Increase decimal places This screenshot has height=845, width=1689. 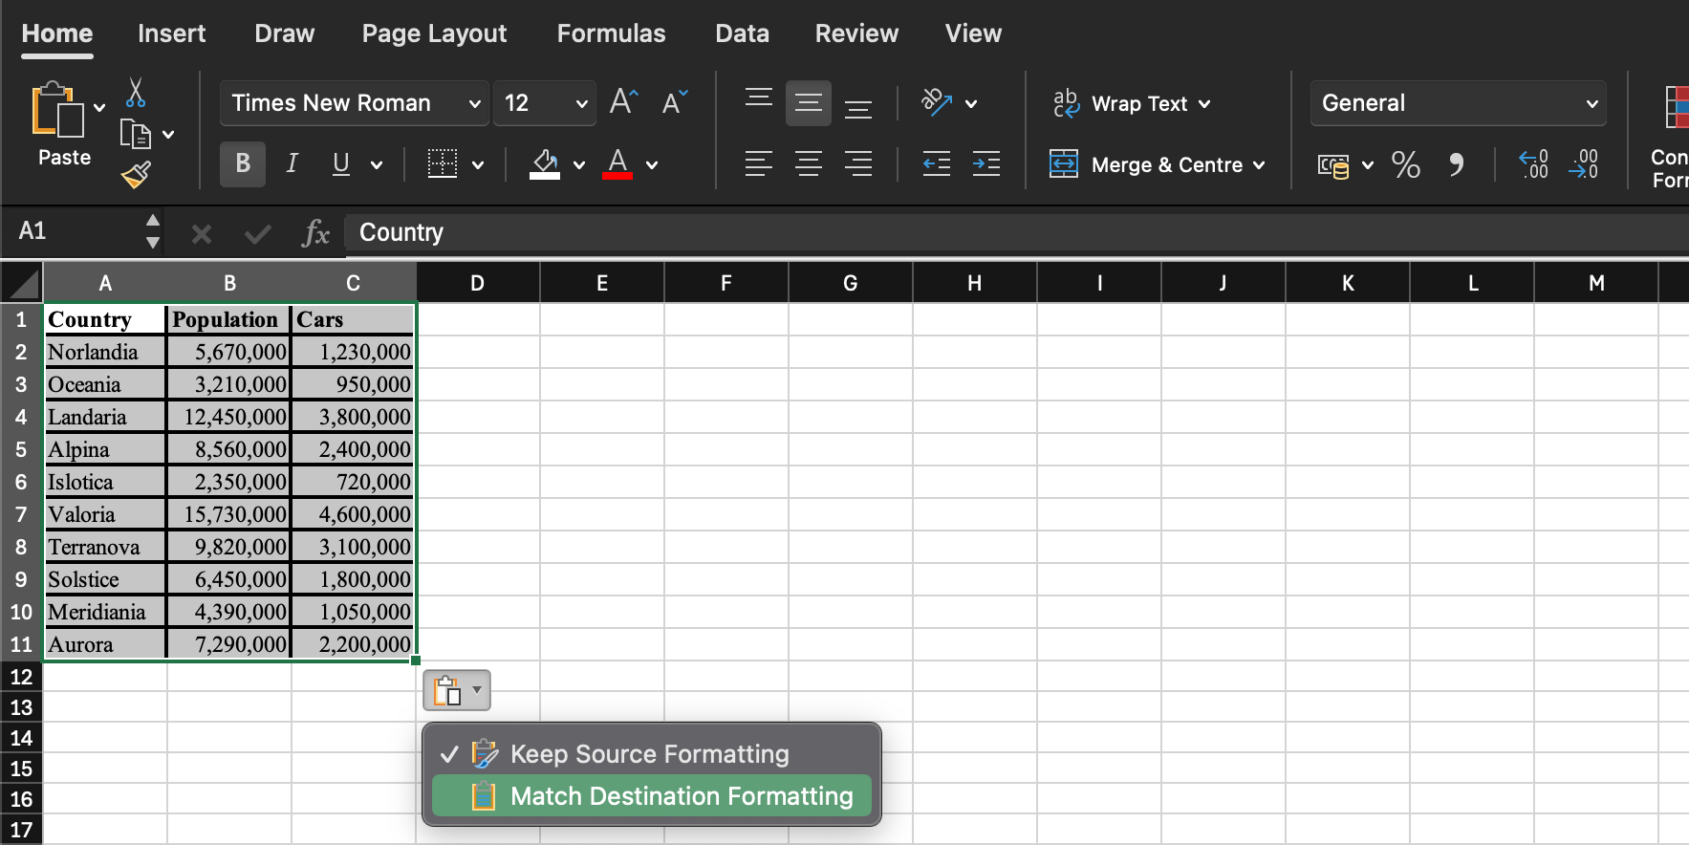[x=1534, y=164]
